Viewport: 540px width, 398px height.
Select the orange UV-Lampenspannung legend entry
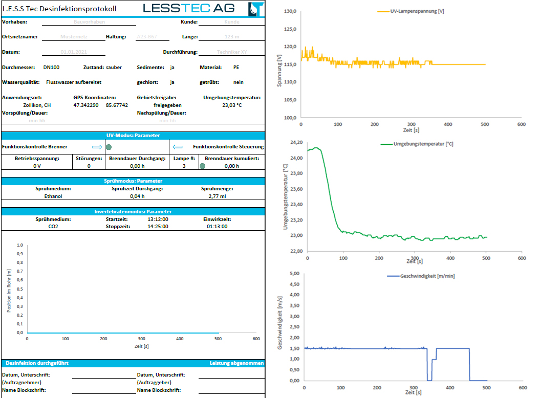pos(411,11)
